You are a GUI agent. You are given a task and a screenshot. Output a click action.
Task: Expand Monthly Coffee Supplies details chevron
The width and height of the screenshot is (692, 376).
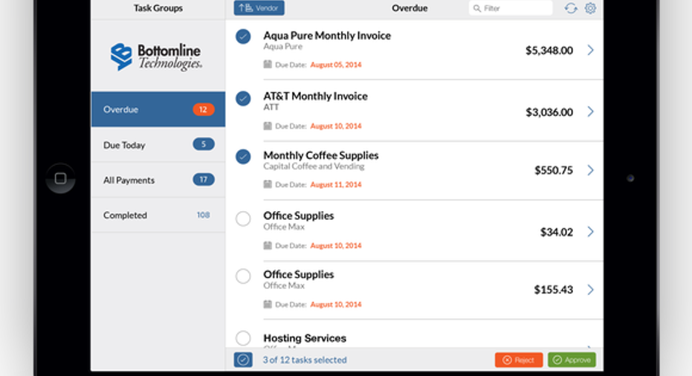(x=590, y=170)
